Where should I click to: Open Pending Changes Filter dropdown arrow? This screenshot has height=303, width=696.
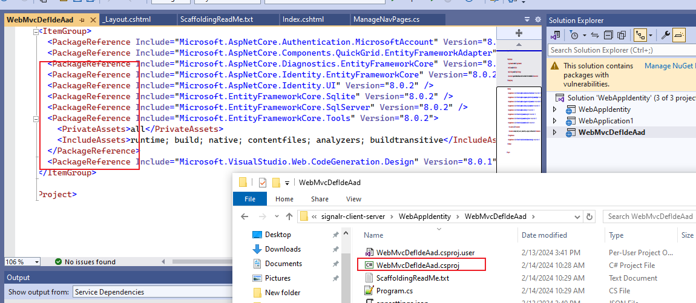584,35
